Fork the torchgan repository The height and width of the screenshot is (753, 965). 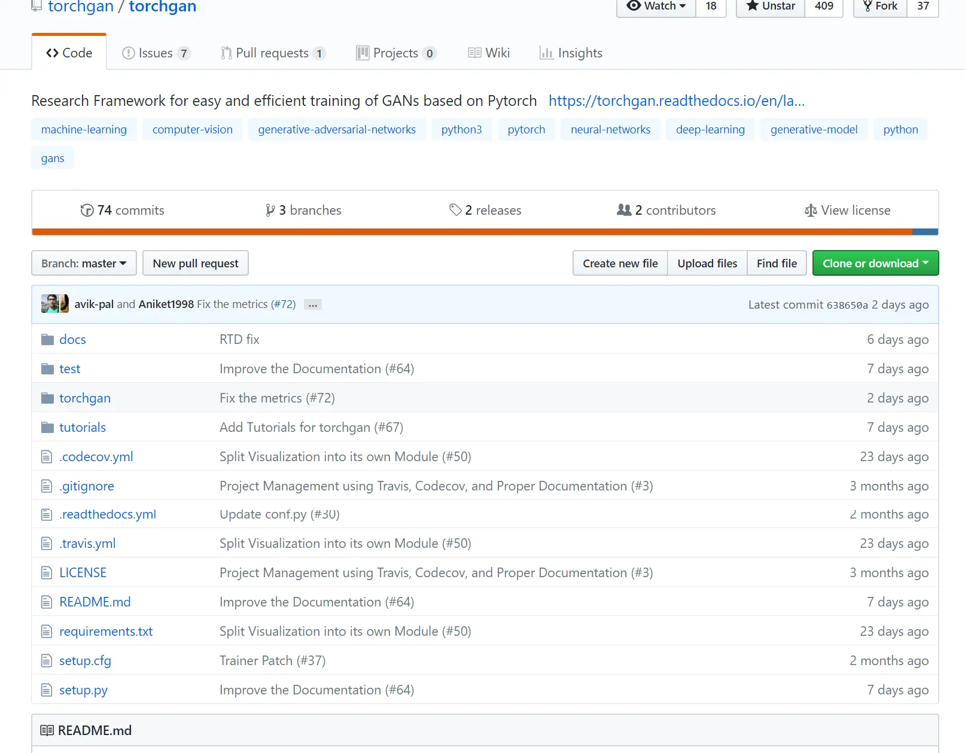pos(881,6)
